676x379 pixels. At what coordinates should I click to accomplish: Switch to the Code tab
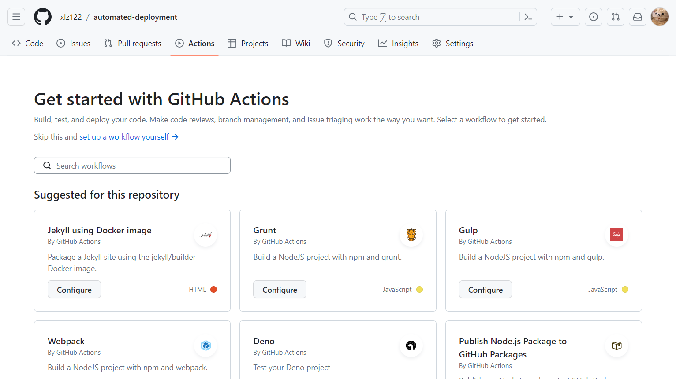click(28, 43)
